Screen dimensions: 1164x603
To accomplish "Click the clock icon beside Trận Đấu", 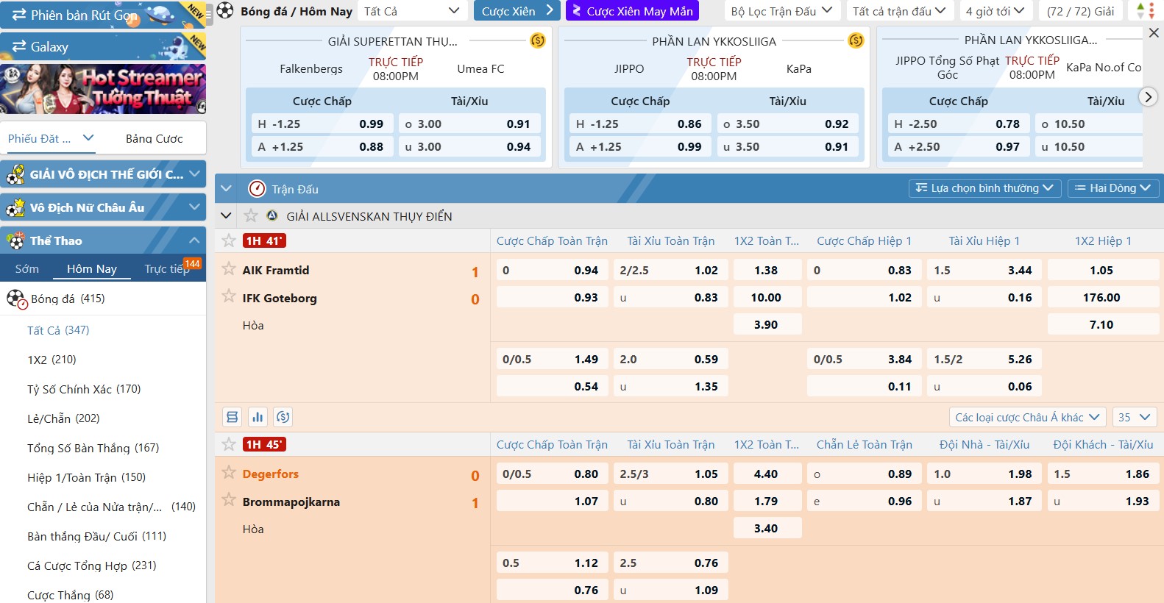I will coord(257,189).
